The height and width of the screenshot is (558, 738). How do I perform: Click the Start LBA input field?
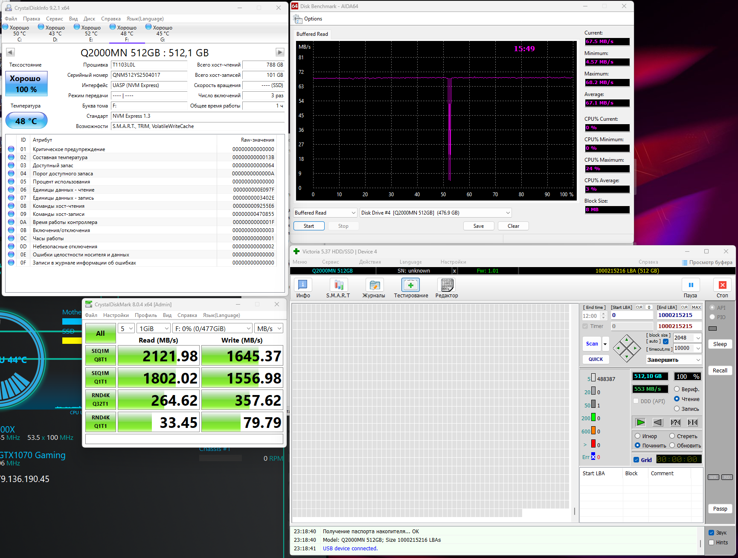click(x=632, y=315)
